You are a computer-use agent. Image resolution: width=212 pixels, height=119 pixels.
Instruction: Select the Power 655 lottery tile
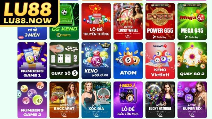160,21
